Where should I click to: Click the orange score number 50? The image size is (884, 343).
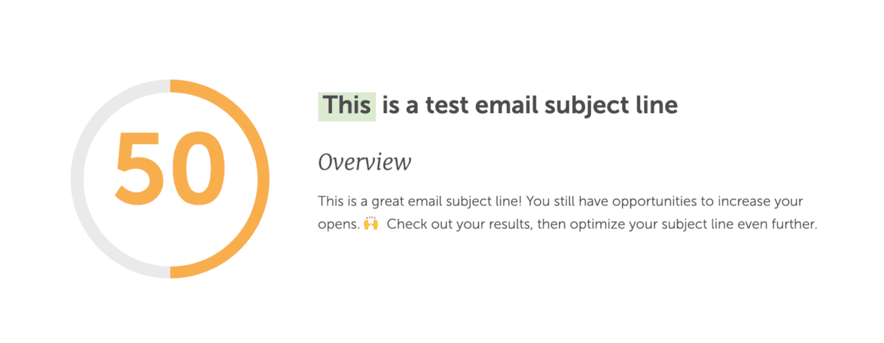[170, 169]
